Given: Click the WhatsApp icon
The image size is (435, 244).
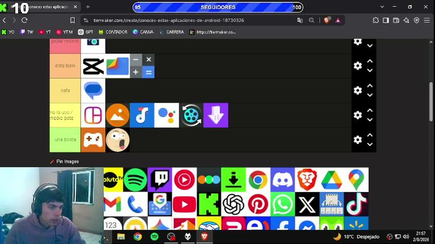Looking at the screenshot, I should click(x=282, y=204).
